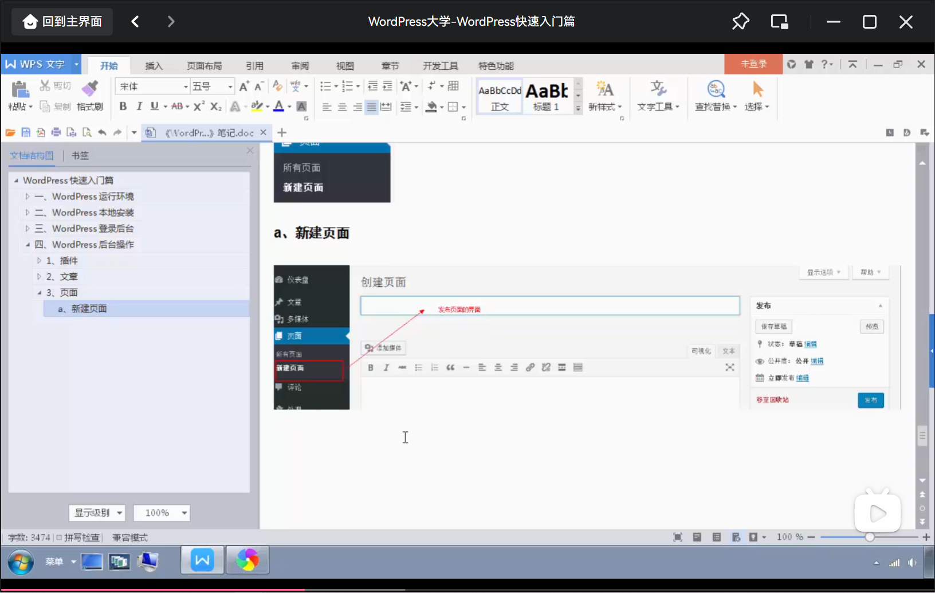
Task: Click the character shading A icon
Action: [301, 106]
